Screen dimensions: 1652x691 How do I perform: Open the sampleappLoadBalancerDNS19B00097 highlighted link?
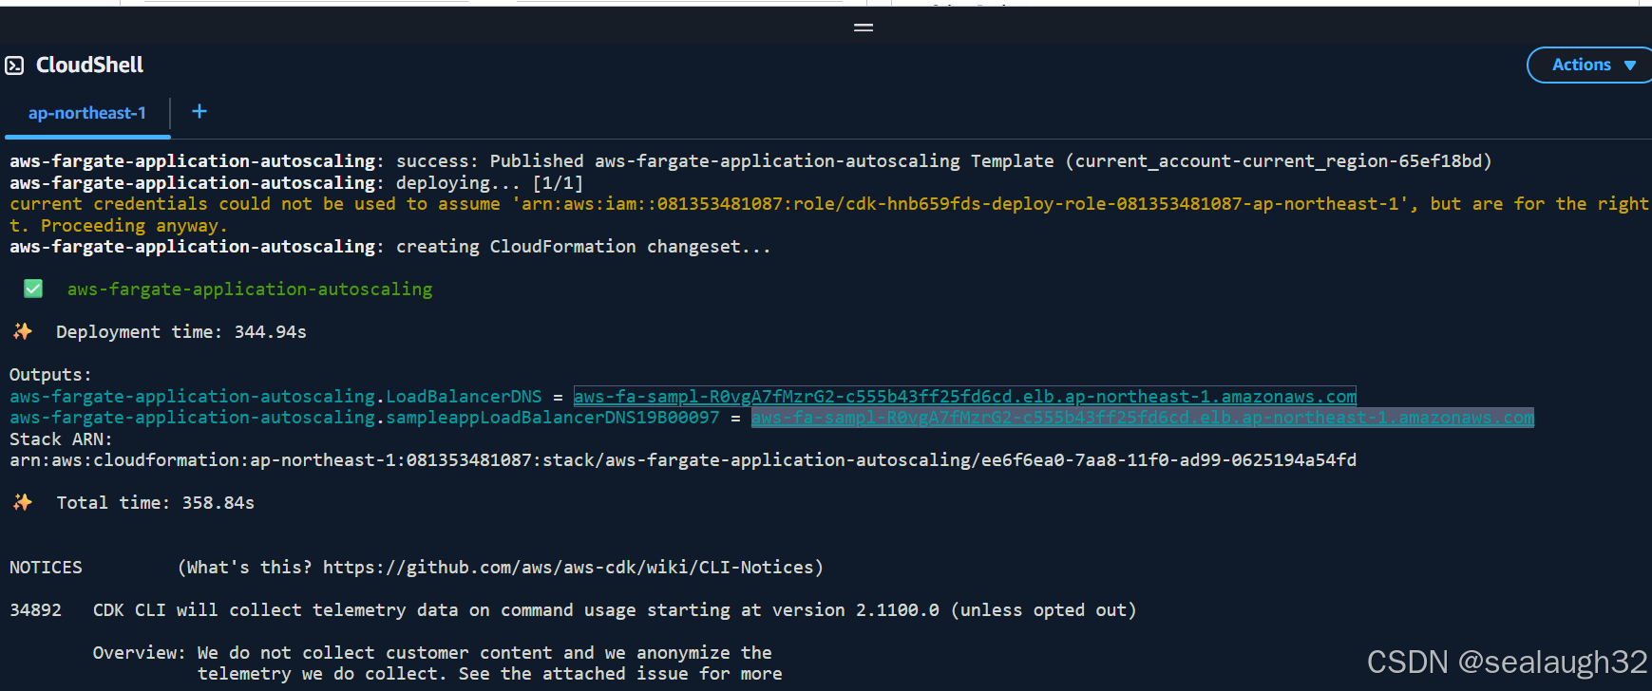[x=1142, y=418]
